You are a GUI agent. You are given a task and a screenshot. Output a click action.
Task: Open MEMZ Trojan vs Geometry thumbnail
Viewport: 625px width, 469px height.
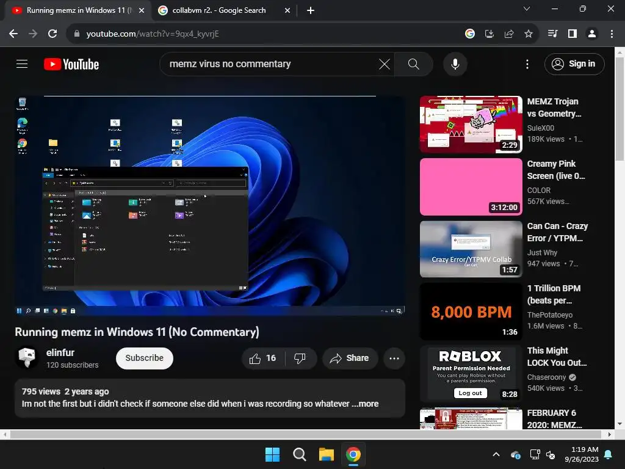471,125
